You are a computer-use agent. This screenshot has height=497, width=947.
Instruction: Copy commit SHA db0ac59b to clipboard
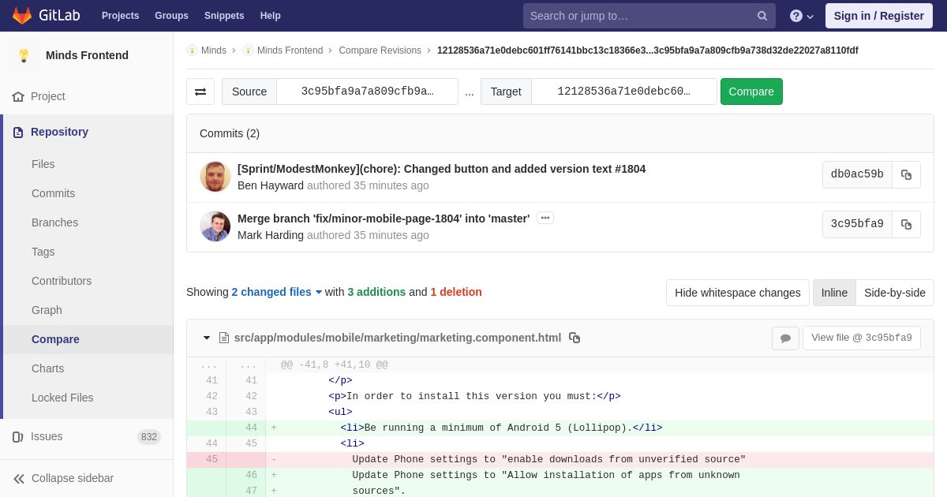coord(906,175)
